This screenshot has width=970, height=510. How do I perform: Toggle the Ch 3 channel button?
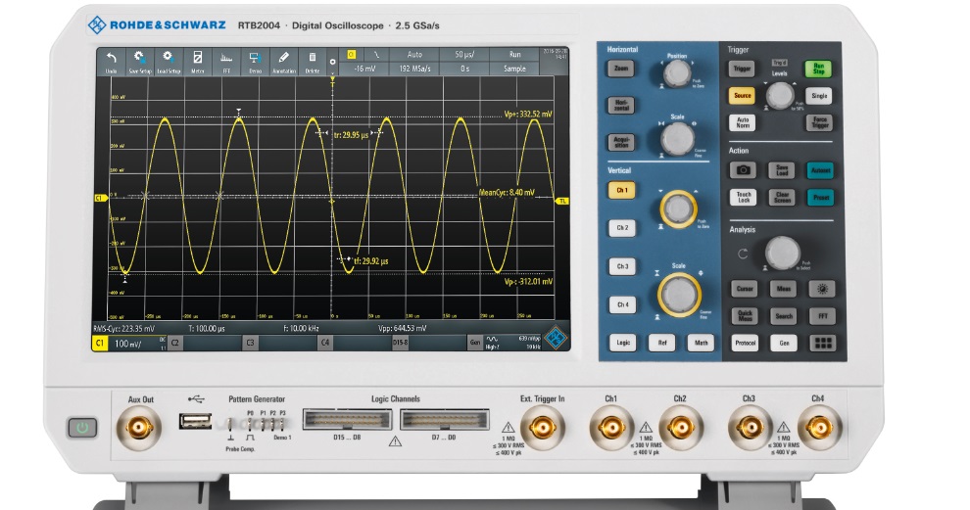pyautogui.click(x=622, y=266)
